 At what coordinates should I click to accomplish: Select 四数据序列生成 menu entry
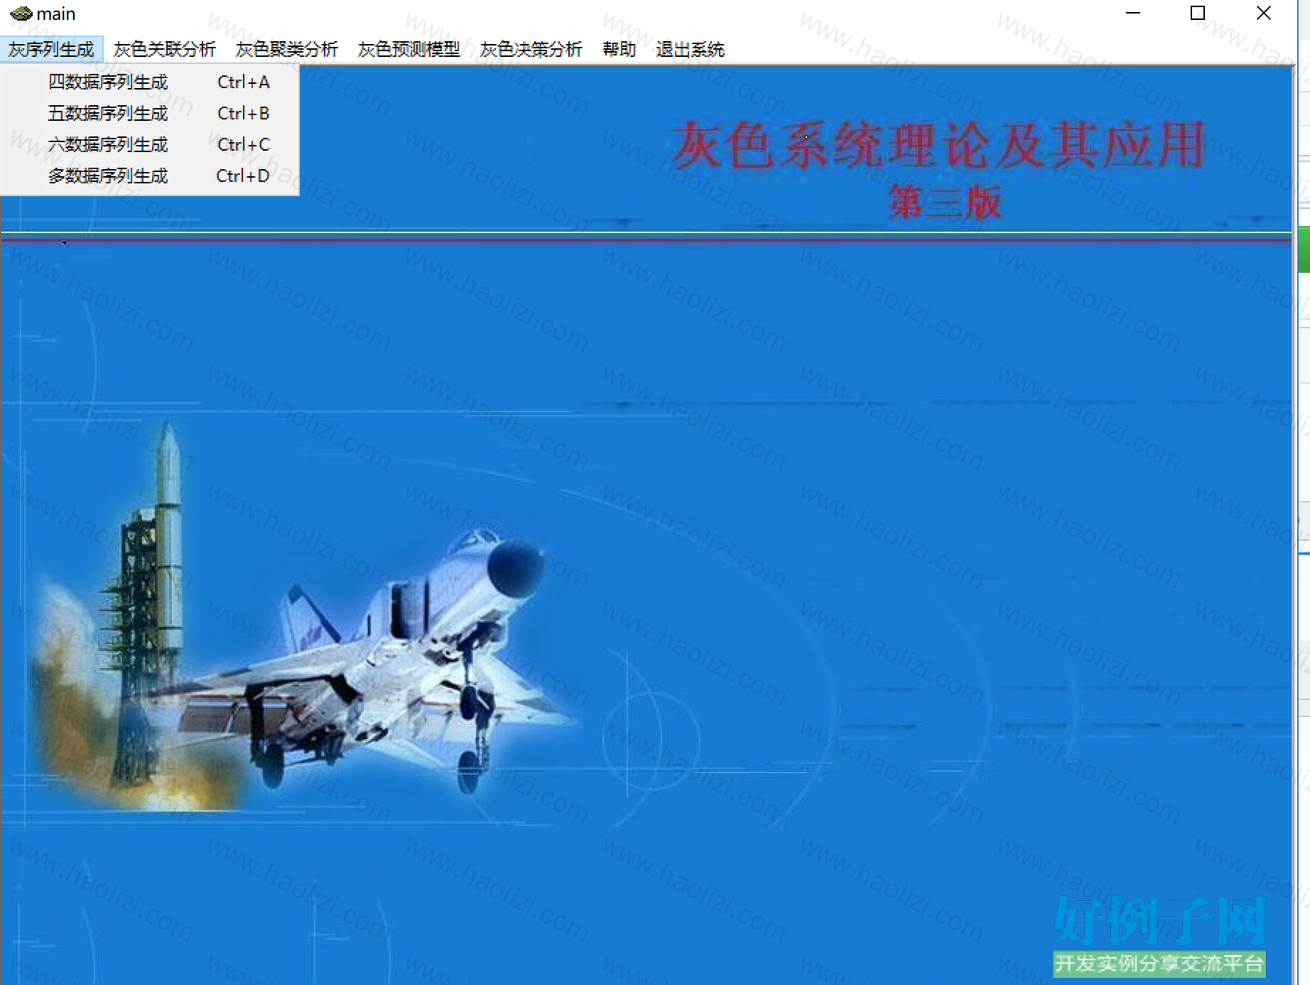pyautogui.click(x=150, y=82)
